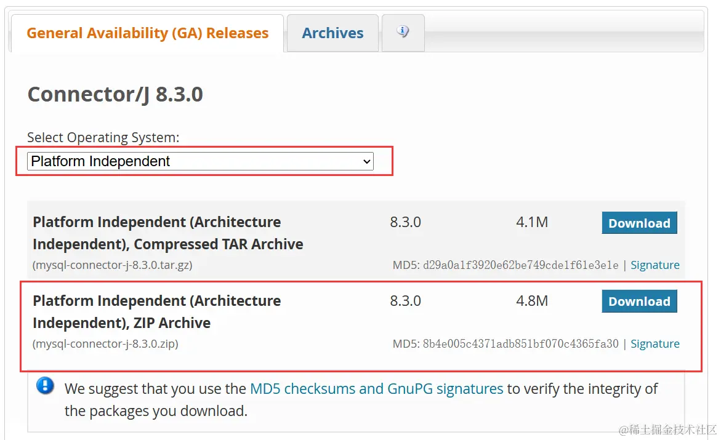Open Signature link for zip file
The image size is (721, 440).
pos(655,344)
